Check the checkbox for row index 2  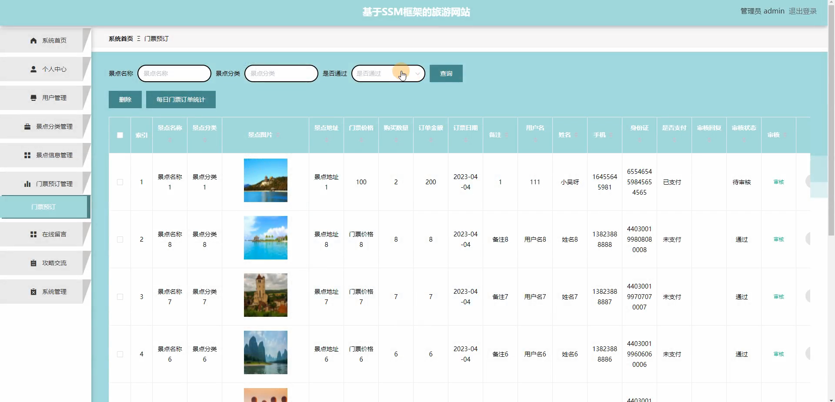pos(120,239)
